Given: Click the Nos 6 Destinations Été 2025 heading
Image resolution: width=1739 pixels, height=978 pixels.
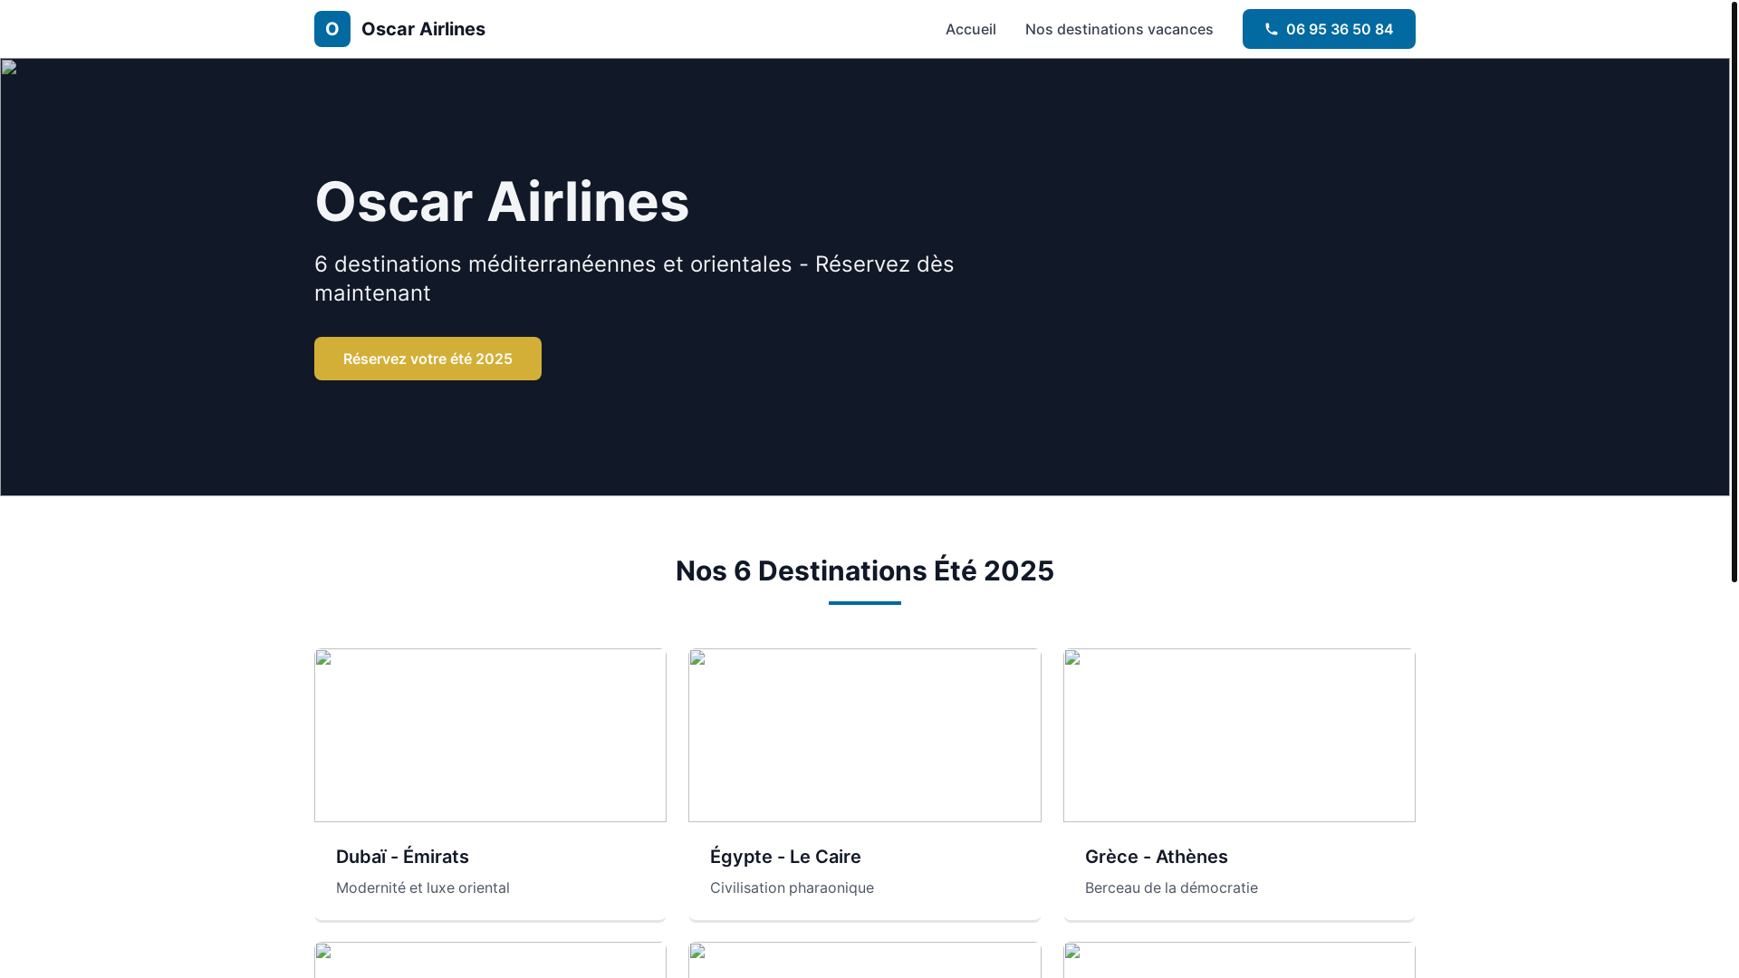Looking at the screenshot, I should pos(865,570).
